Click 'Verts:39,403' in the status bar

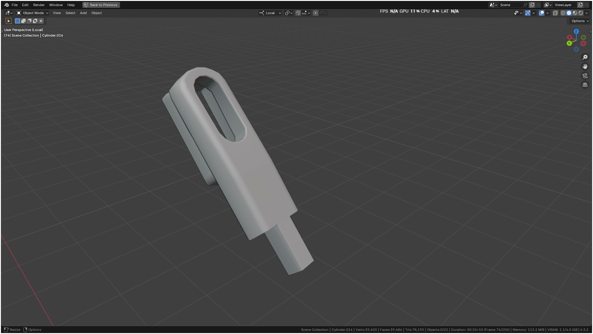(x=366, y=330)
